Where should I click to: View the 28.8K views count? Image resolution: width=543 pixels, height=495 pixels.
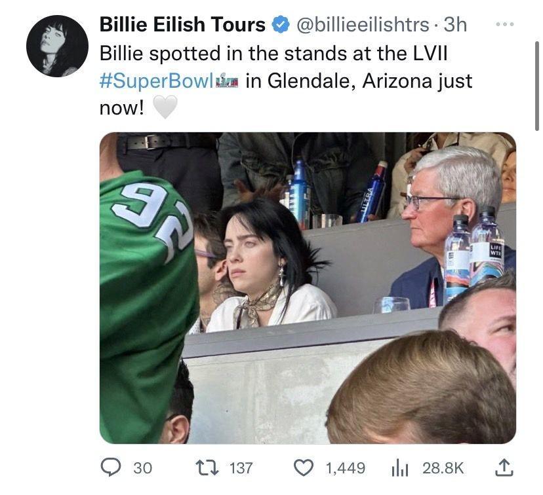pos(443,468)
